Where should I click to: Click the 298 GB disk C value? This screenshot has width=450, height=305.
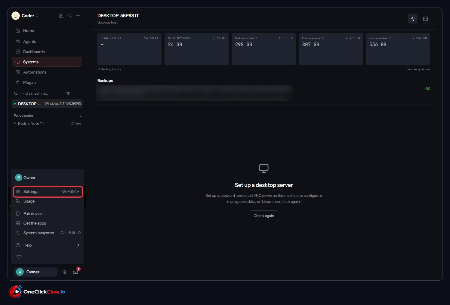[x=244, y=45]
